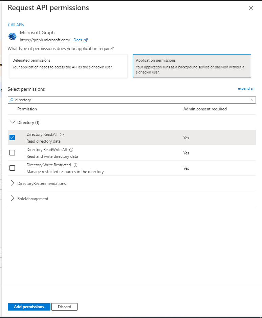
Task: Show info for Directory.ReadWrite.All
Action: pyautogui.click(x=71, y=150)
